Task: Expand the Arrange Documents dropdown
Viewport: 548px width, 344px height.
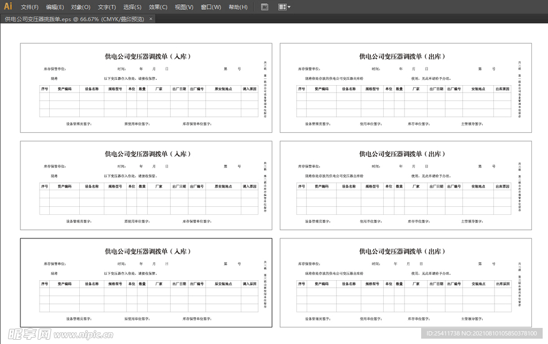Action: tap(284, 7)
